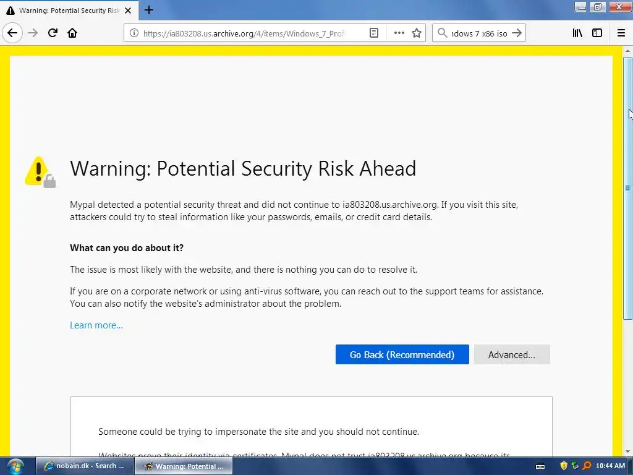Reload the current page

pyautogui.click(x=53, y=33)
